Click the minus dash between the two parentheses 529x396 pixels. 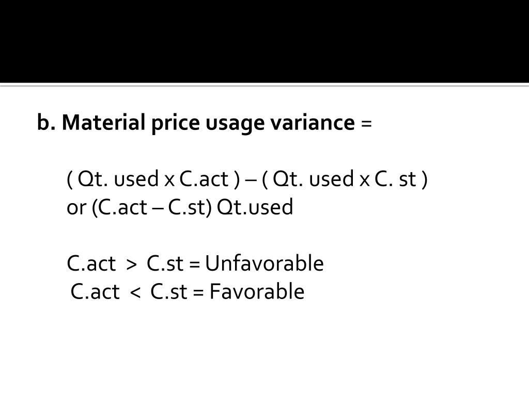[251, 180]
